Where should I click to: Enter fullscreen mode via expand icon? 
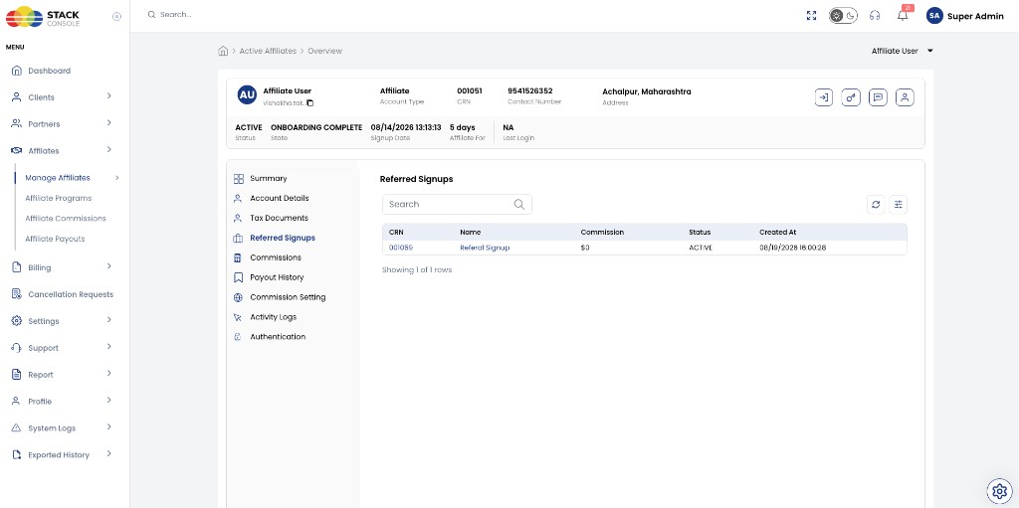pos(811,16)
